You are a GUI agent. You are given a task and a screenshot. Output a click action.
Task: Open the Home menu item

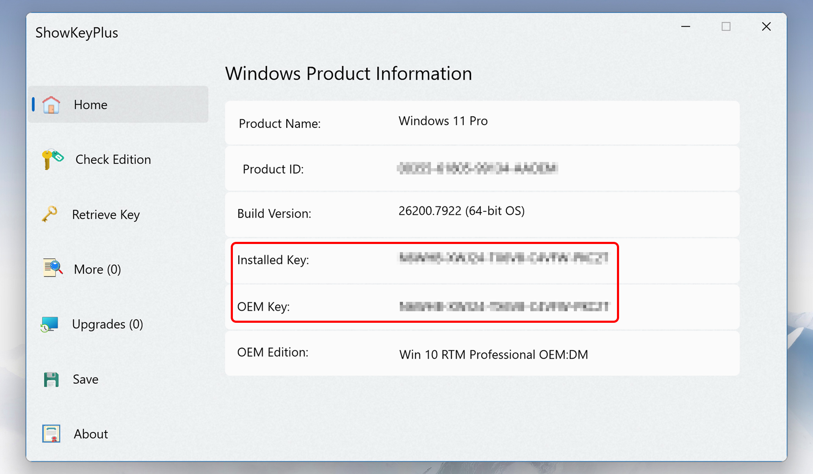coord(90,105)
